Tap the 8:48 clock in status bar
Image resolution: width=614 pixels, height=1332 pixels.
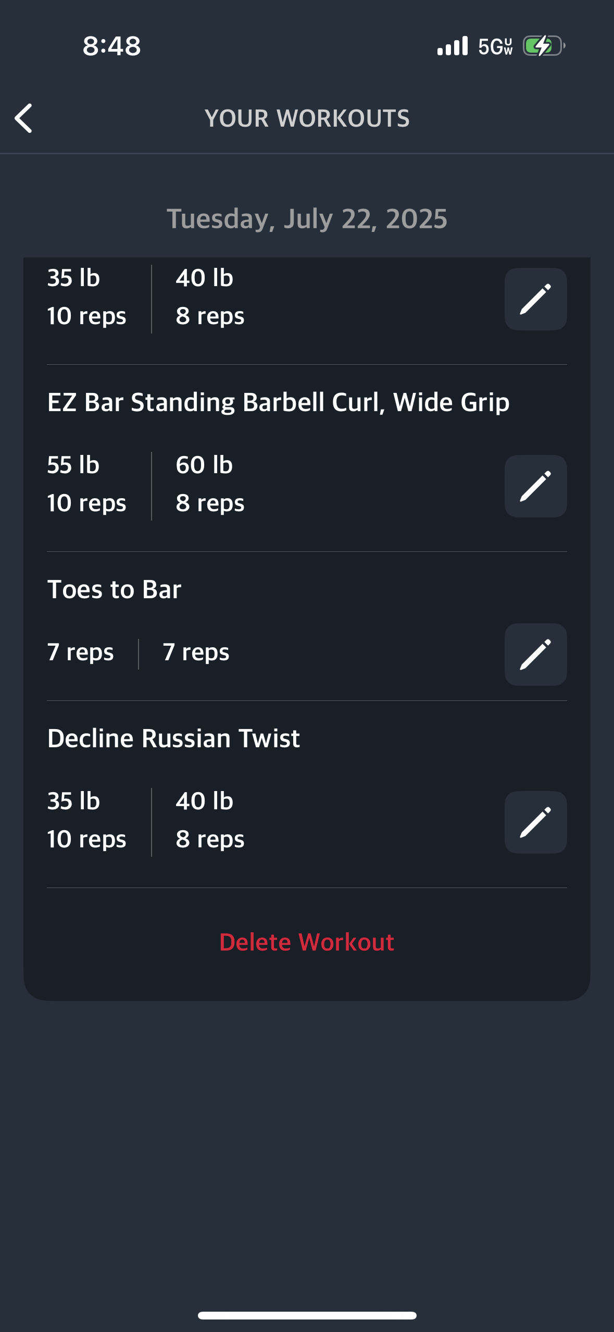pyautogui.click(x=112, y=46)
